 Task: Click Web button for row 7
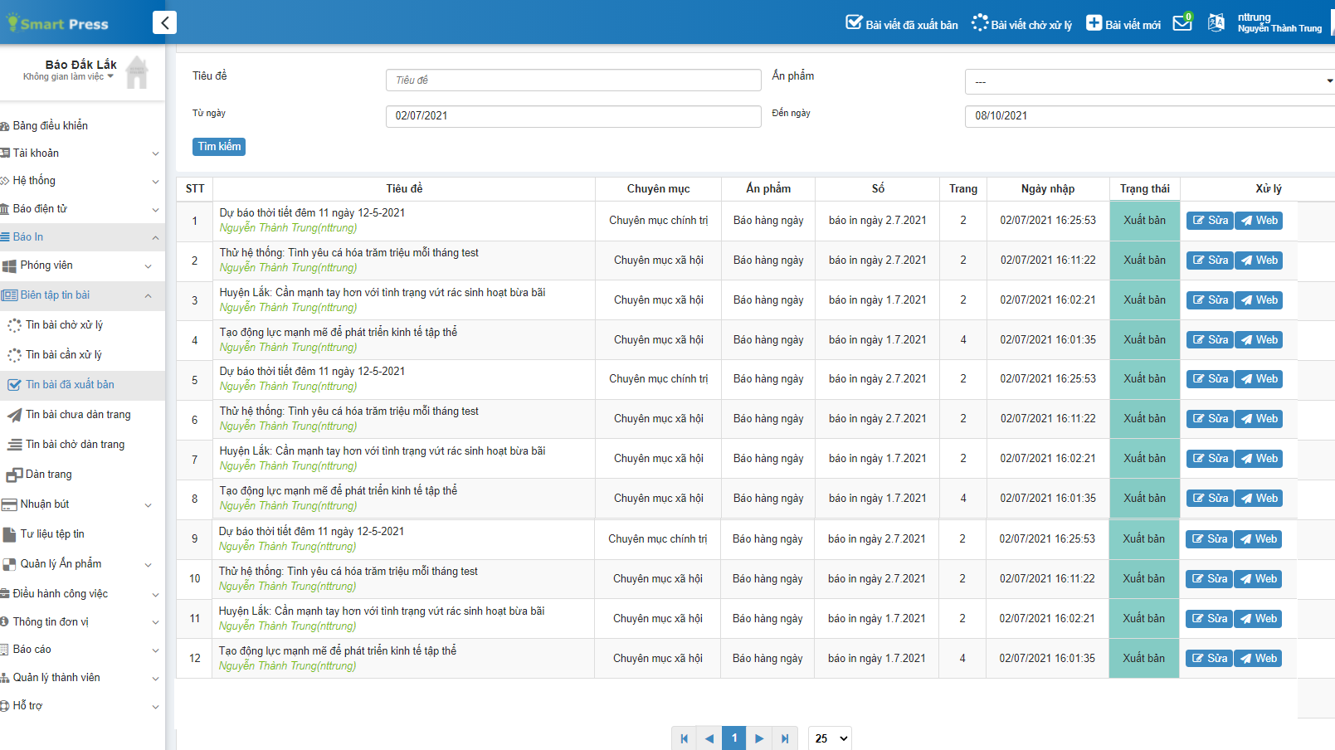[1259, 459]
